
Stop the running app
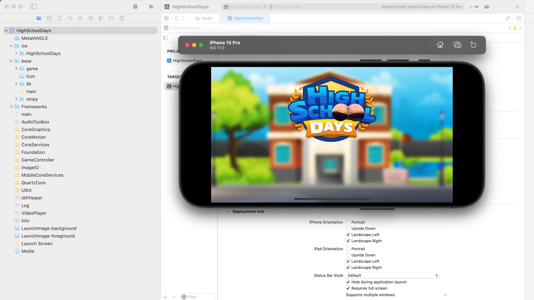tap(135, 6)
